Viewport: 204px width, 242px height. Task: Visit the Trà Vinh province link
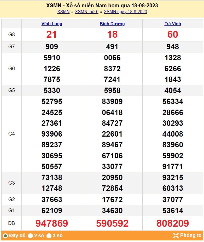pos(173,24)
